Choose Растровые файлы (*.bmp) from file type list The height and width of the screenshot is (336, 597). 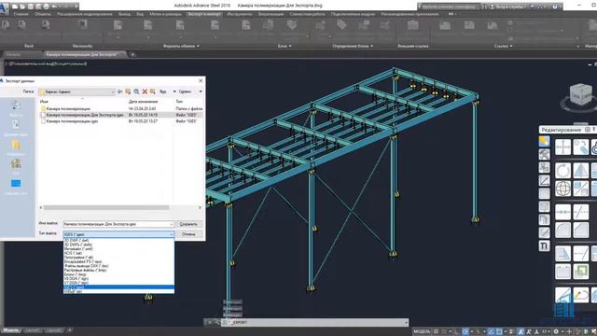118,270
